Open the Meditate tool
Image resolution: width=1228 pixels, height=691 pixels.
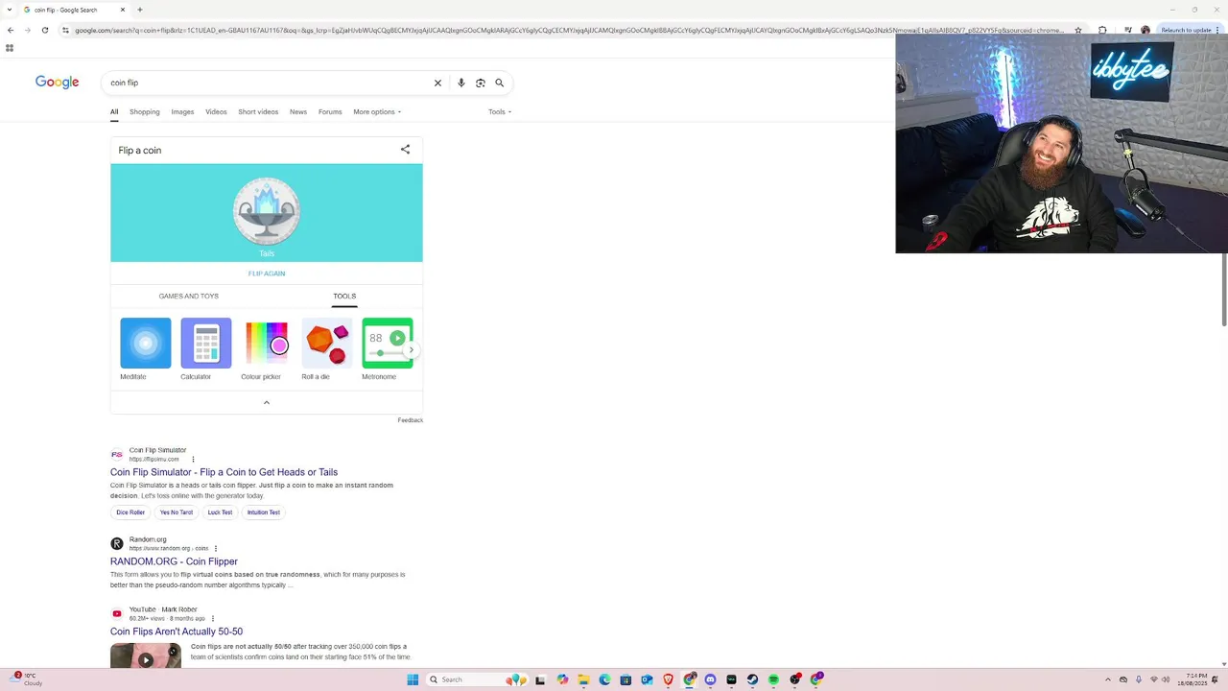click(146, 349)
